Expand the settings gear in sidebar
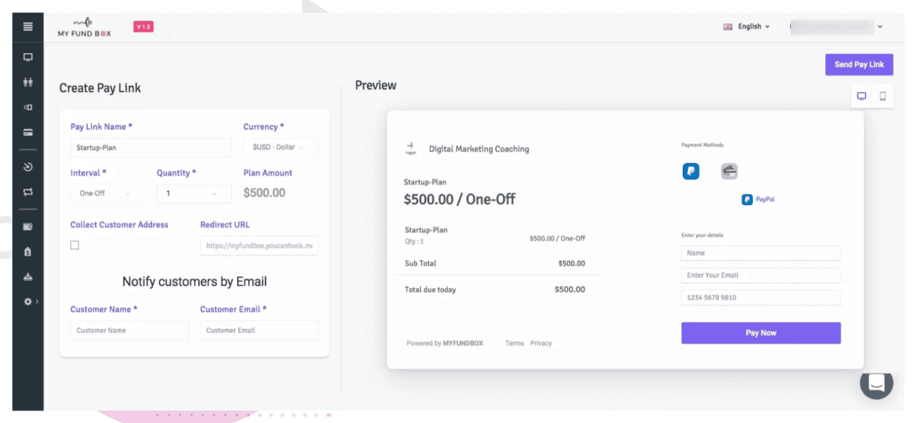This screenshot has width=917, height=423. tap(28, 301)
